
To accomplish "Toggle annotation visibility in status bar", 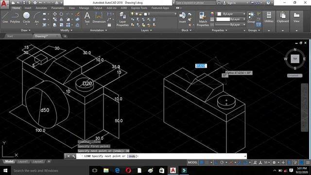I will tap(255, 162).
